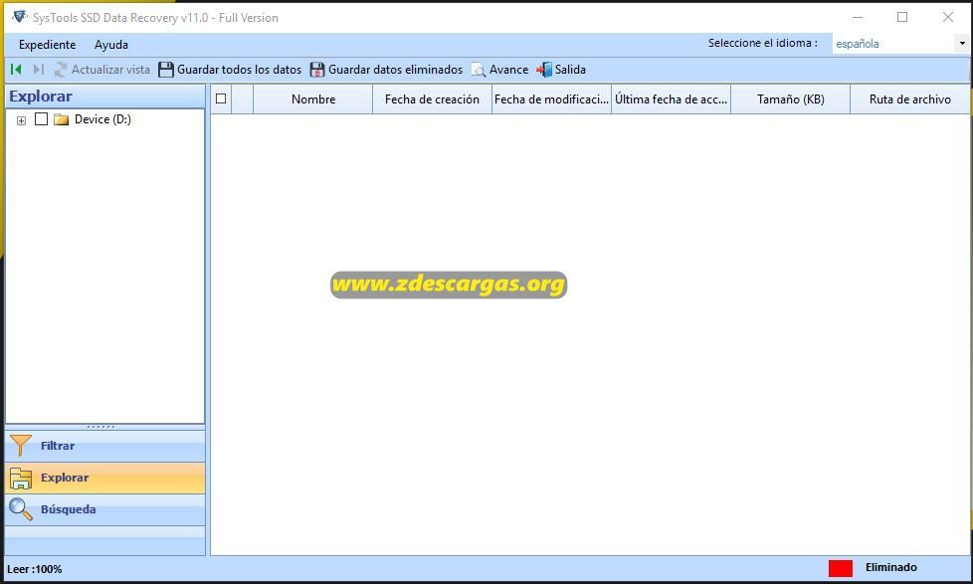Click the Device (D:) folder icon
The width and height of the screenshot is (973, 584).
coord(61,119)
